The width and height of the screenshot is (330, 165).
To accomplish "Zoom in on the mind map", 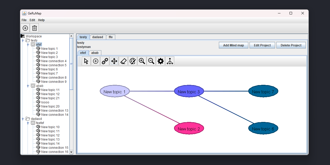I will click(142, 61).
